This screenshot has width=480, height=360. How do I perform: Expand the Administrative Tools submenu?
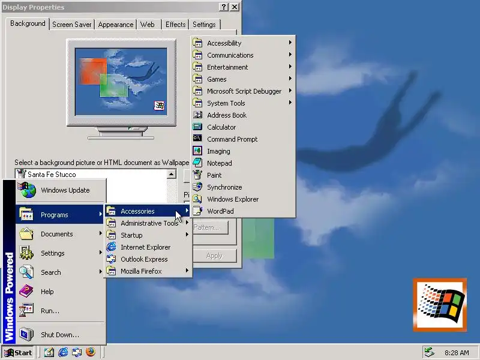(x=148, y=223)
